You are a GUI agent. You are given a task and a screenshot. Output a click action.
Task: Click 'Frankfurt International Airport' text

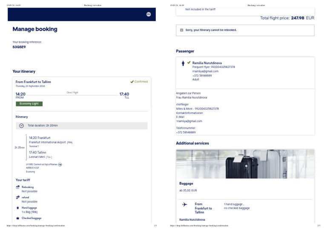pos(47,142)
